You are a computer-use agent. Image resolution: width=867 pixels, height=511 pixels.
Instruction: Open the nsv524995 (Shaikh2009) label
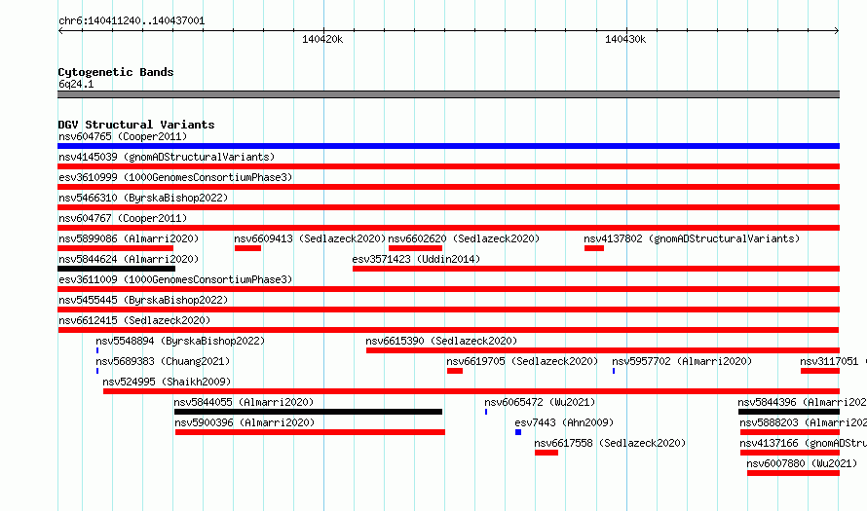(x=167, y=382)
